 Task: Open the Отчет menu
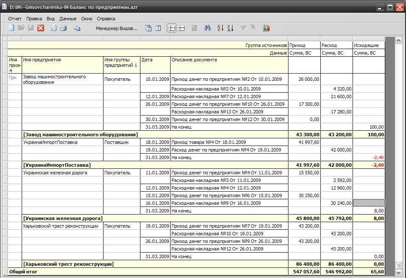pyautogui.click(x=15, y=19)
